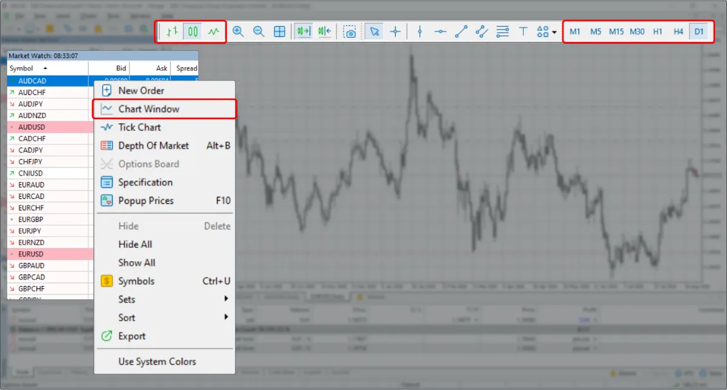Toggle auto scroll to latest bar
The width and height of the screenshot is (727, 390).
(304, 31)
